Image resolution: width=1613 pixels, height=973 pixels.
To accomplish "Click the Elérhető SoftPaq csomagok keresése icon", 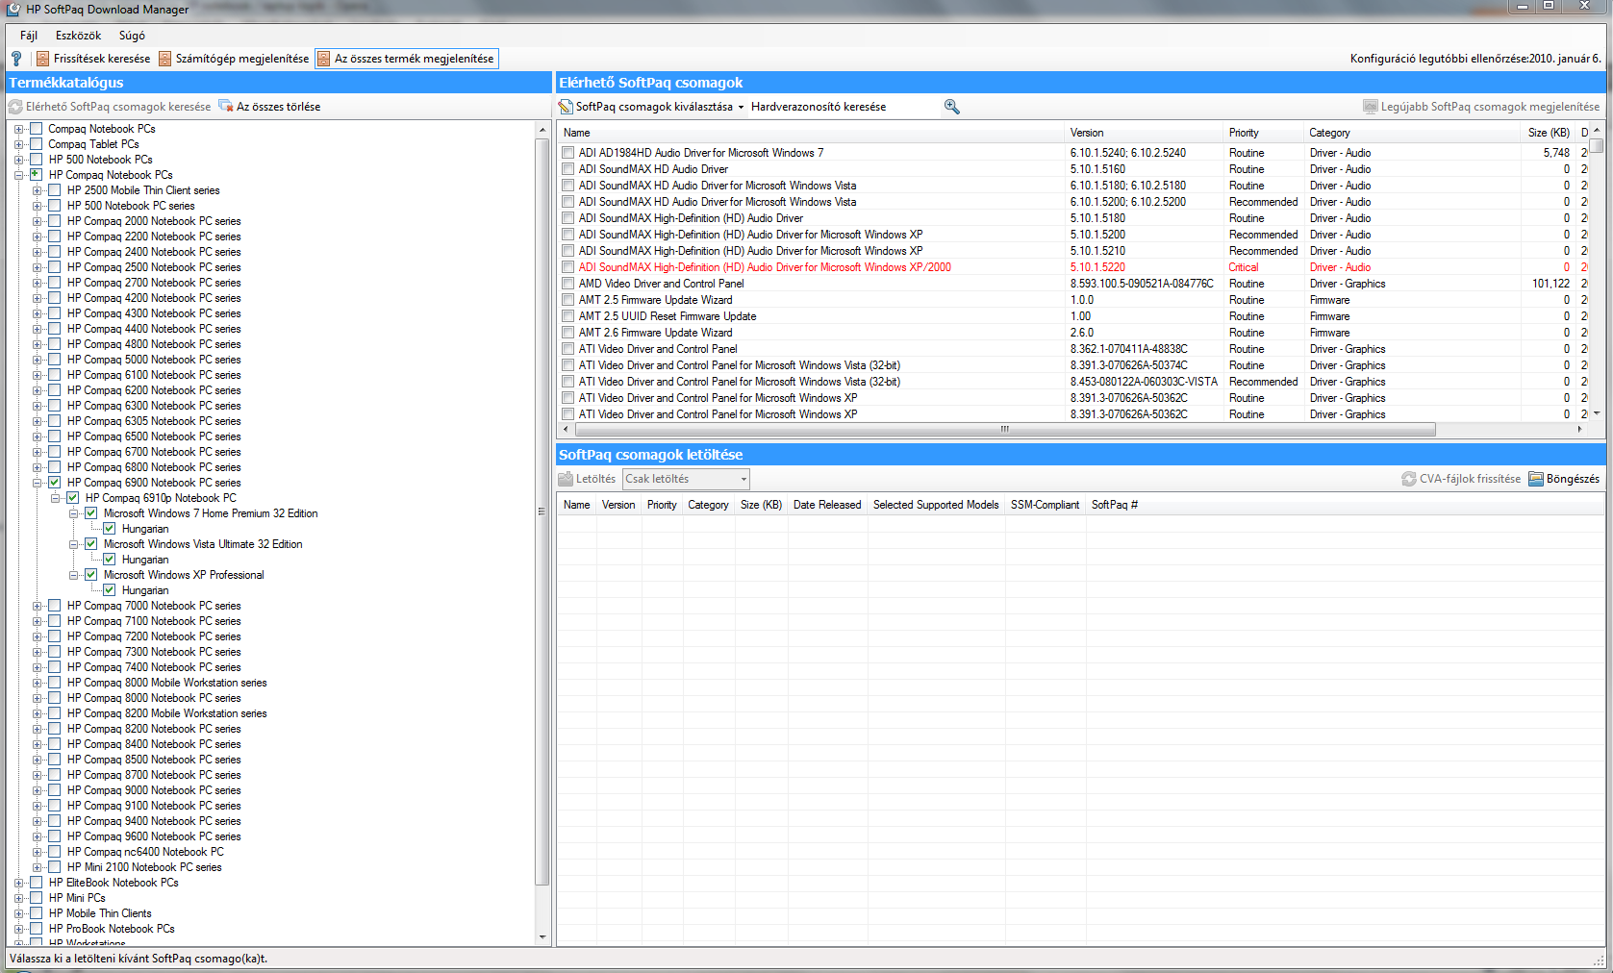I will [15, 107].
